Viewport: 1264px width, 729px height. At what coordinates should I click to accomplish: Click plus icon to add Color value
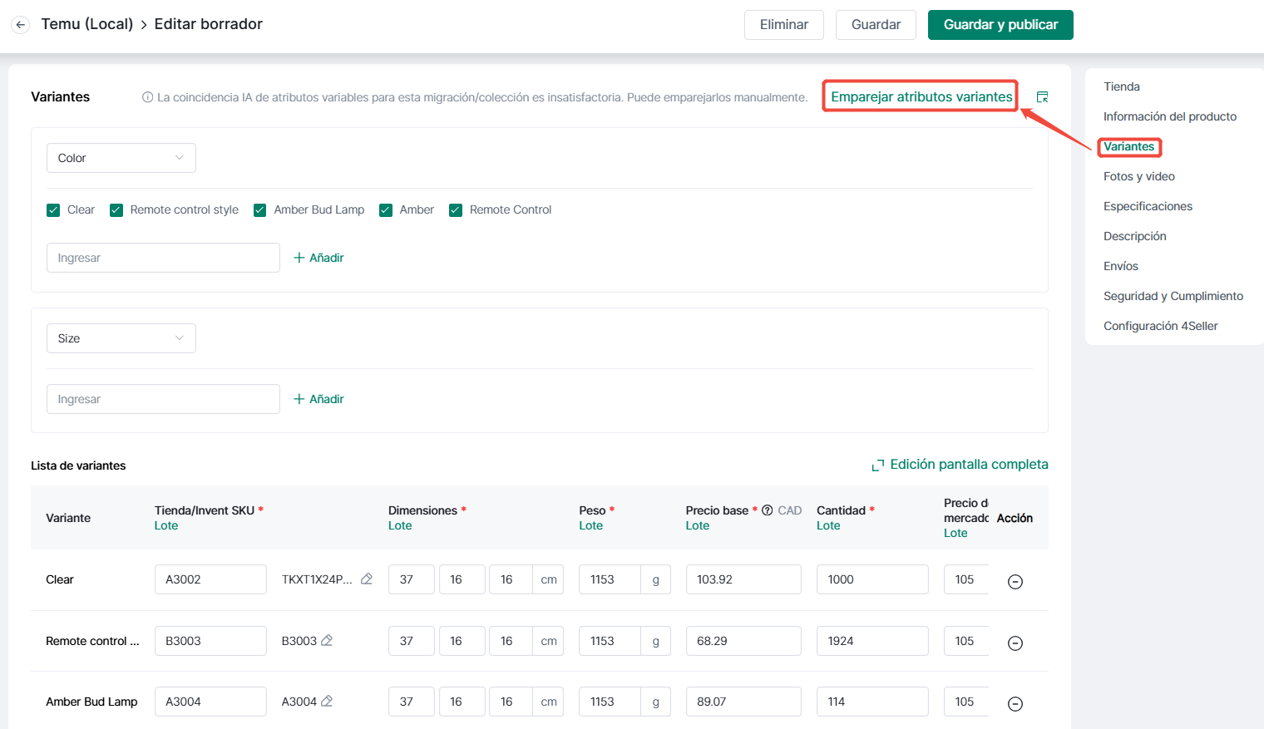click(299, 258)
